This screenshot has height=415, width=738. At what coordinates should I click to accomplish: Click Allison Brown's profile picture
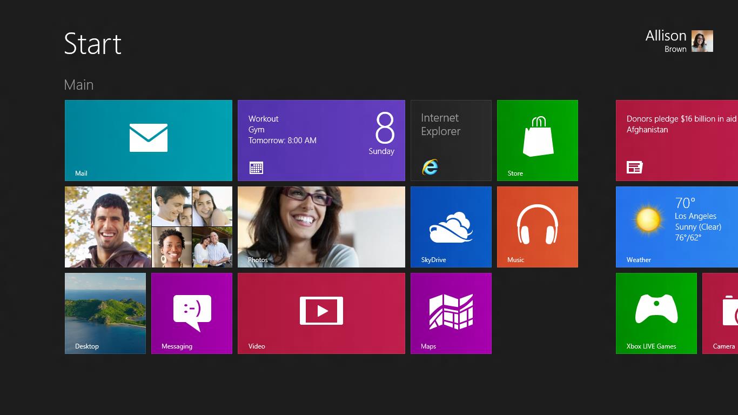702,41
